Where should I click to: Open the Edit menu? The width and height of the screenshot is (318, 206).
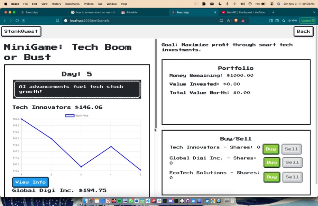click(x=34, y=4)
